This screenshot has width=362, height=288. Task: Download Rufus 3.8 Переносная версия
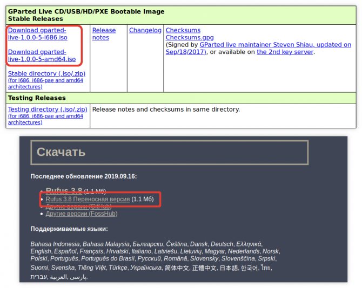(x=88, y=199)
